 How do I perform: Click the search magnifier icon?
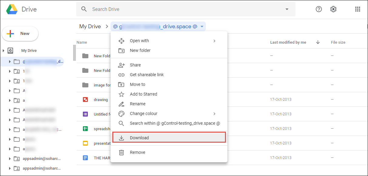(84, 9)
